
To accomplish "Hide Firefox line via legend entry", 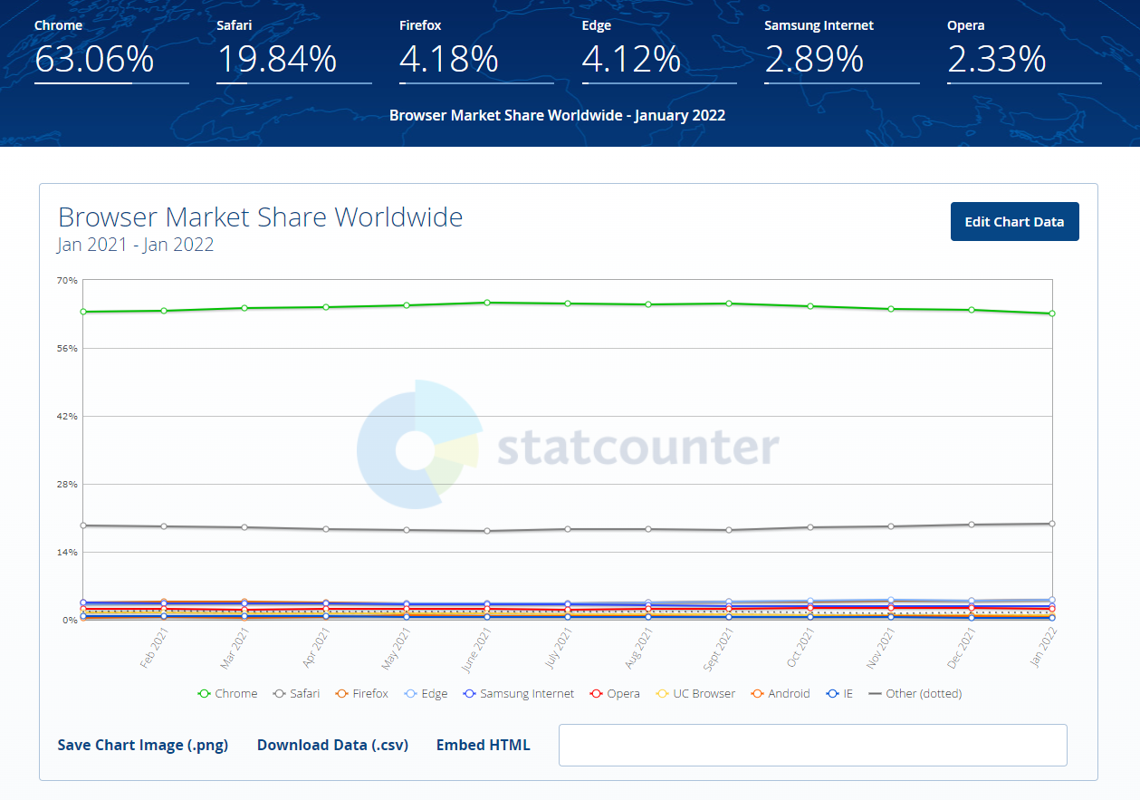I will tap(361, 694).
